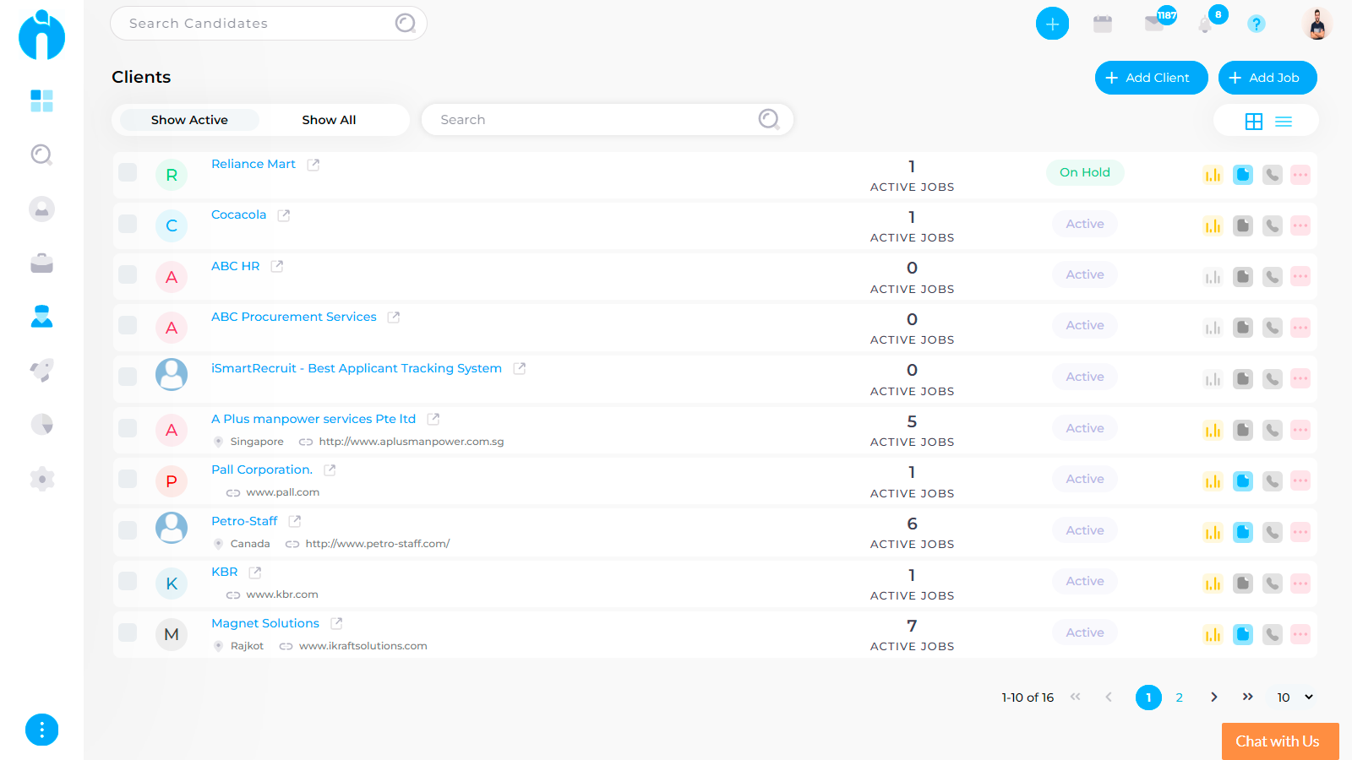The image size is (1352, 760).
Task: Open the ABC Procurement Services client link
Action: (x=294, y=317)
